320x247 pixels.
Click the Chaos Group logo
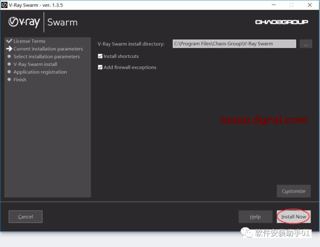pyautogui.click(x=282, y=22)
